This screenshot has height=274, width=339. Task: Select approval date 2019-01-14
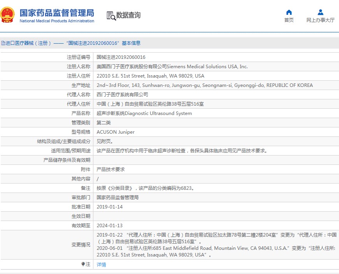tap(110, 207)
